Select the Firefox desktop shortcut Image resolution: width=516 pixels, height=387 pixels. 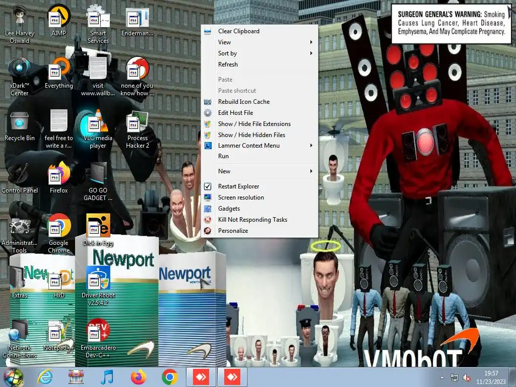[58, 178]
